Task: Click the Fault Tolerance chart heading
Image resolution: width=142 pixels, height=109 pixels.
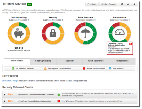Action: [x=85, y=17]
